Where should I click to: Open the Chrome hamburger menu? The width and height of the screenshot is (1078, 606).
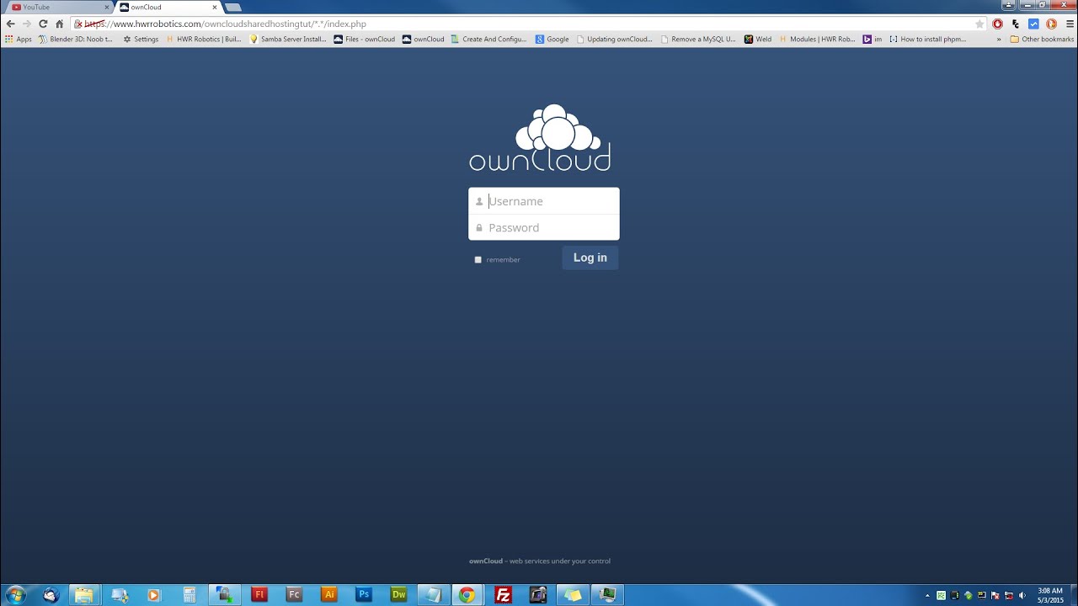(1070, 24)
